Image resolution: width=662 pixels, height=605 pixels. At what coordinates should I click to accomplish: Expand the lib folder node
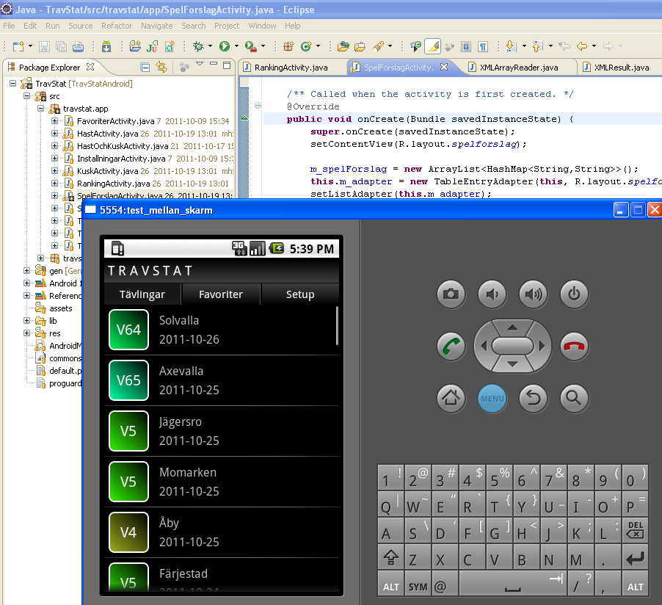pyautogui.click(x=26, y=321)
